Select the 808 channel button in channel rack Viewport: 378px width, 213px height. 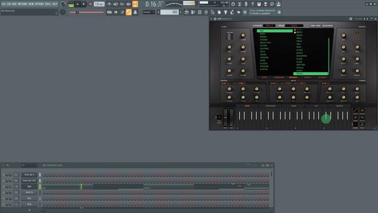click(29, 186)
